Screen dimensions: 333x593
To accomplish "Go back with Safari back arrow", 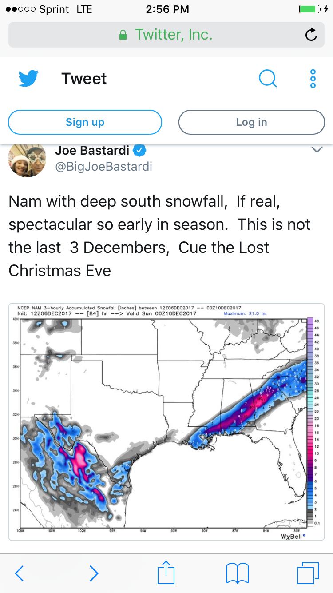I will point(19,573).
